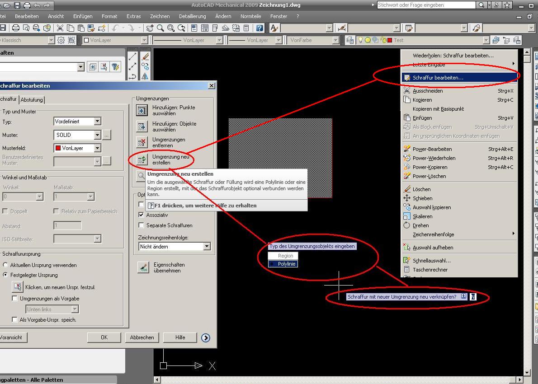538x384 pixels.
Task: Click 'Umgrenzung neu erstellen' icon button
Action: [142, 159]
